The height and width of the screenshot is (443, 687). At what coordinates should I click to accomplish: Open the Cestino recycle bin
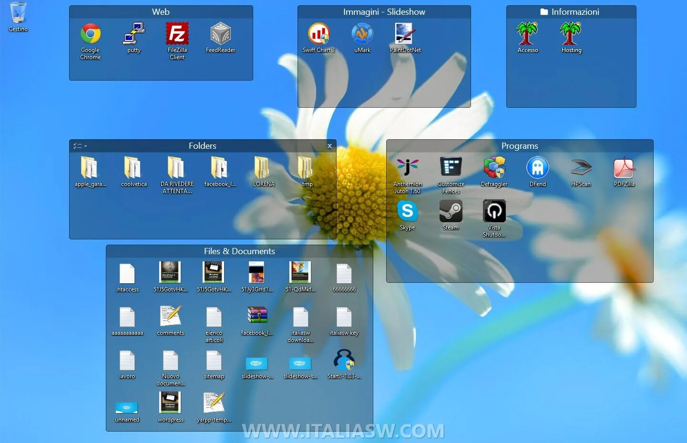click(18, 17)
